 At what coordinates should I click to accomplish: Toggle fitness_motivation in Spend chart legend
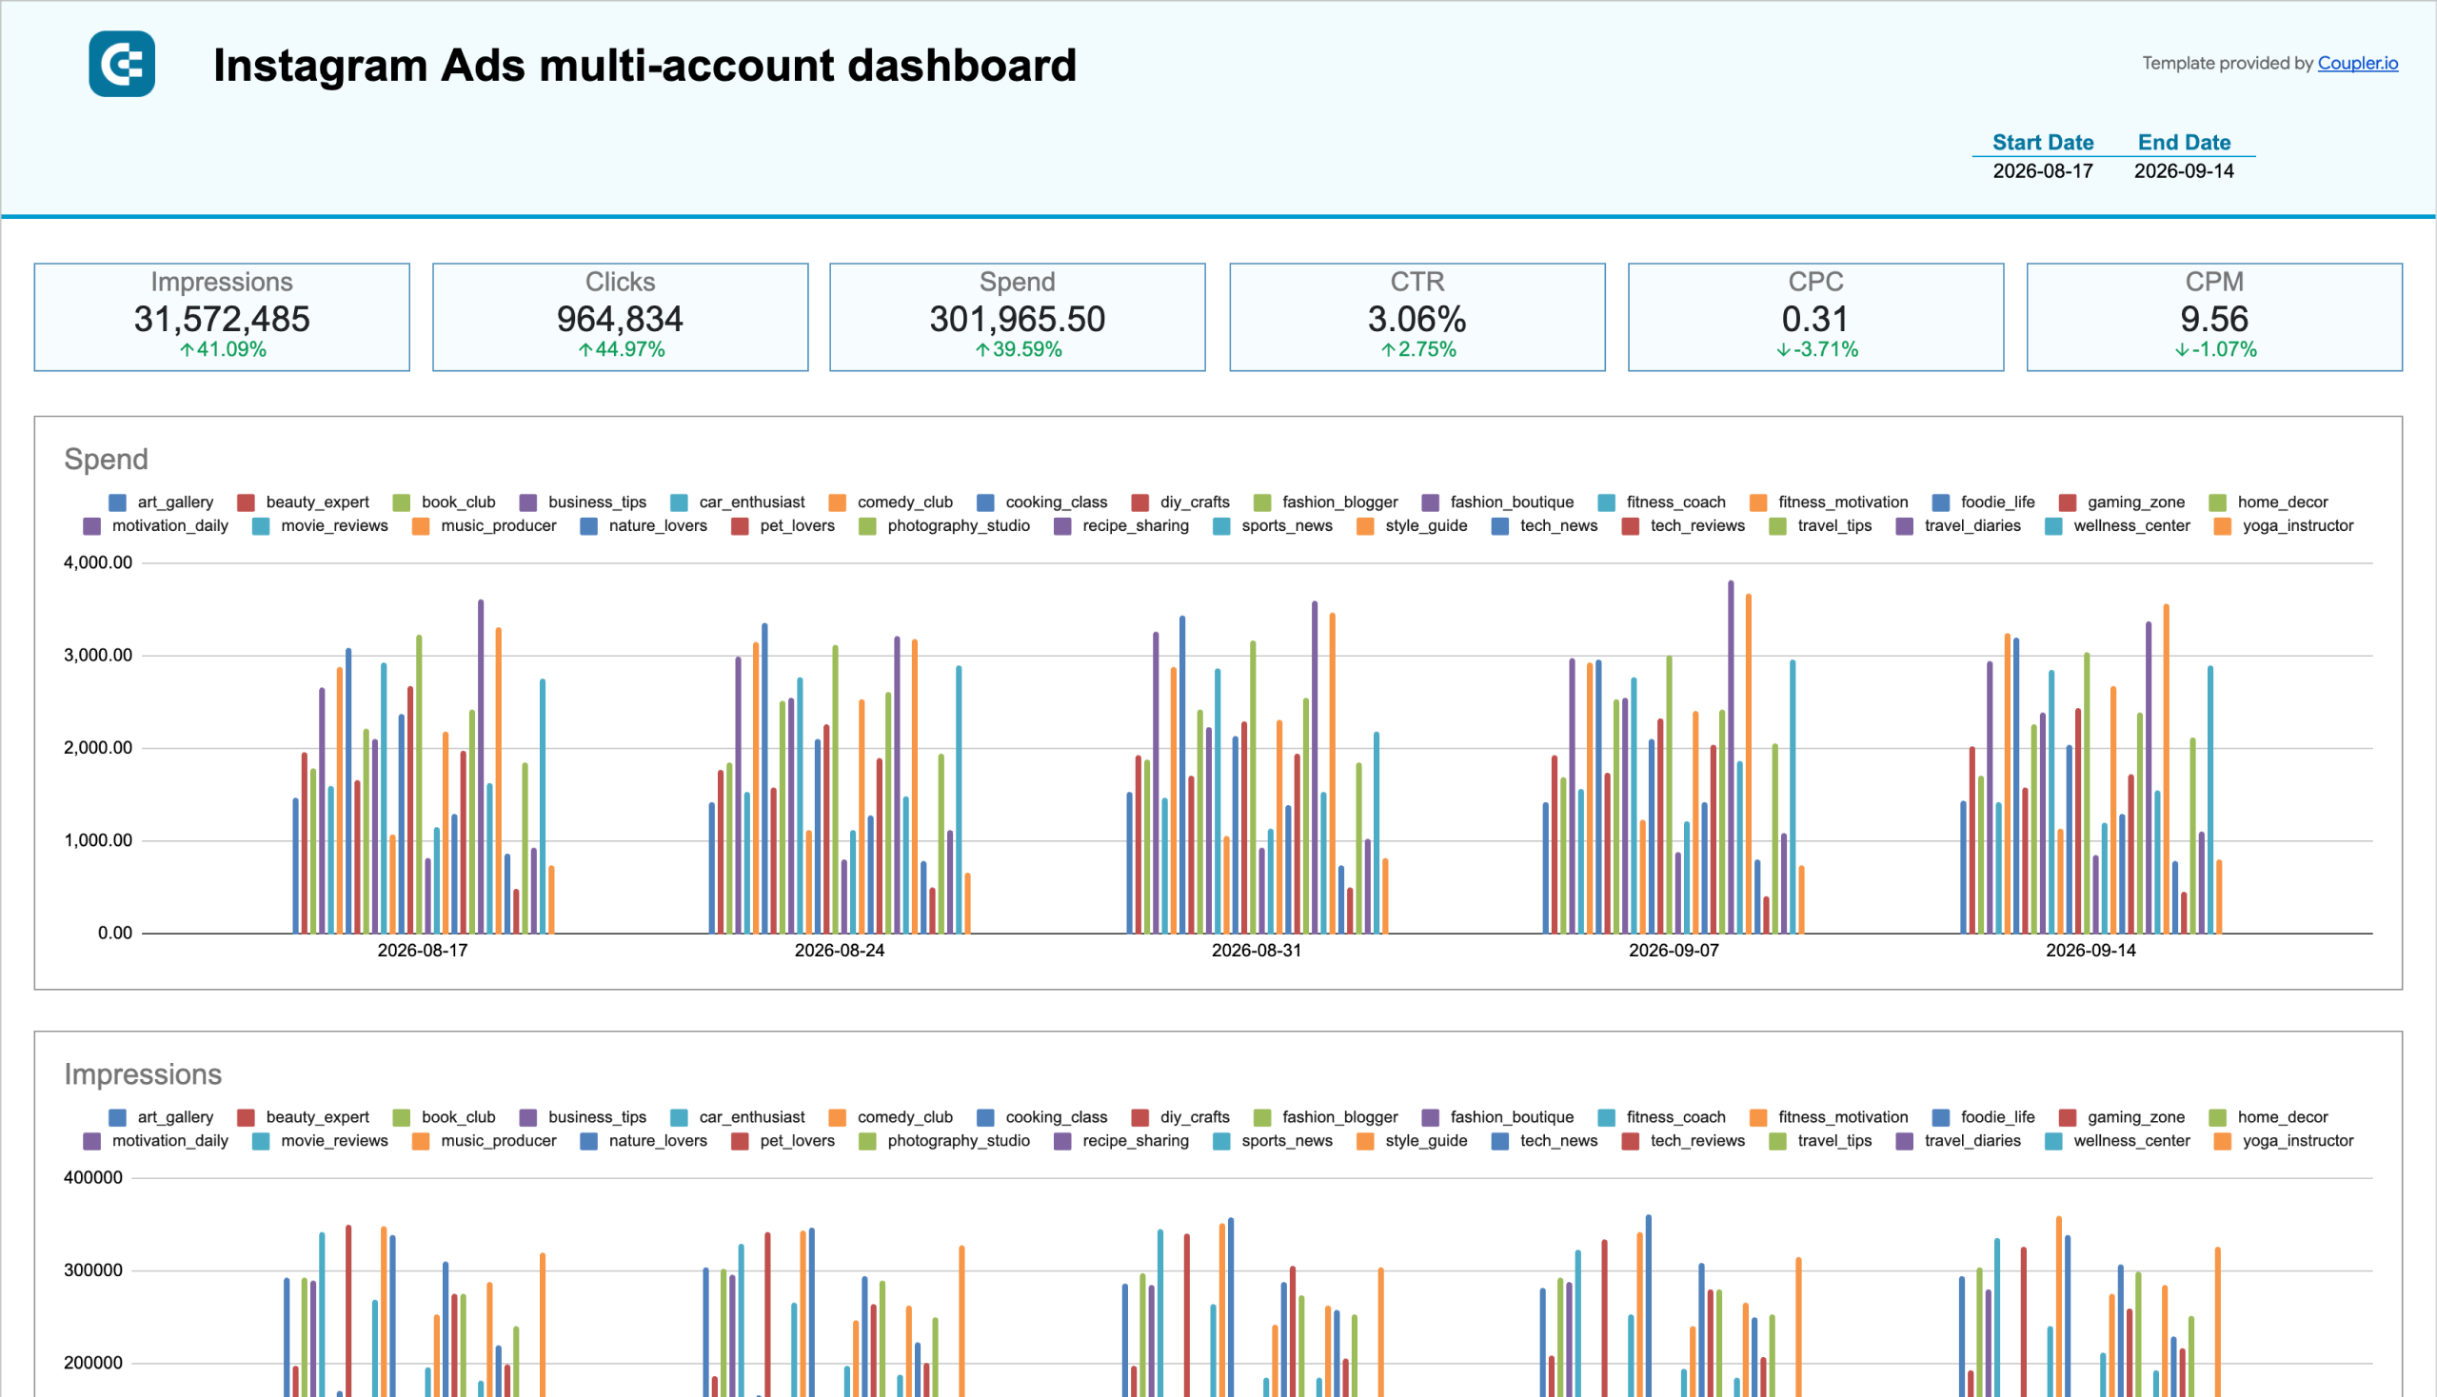point(1829,502)
